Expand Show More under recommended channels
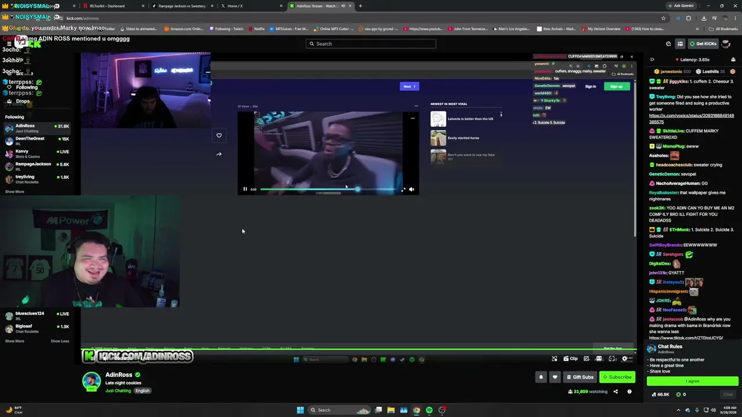The height and width of the screenshot is (417, 742). click(x=15, y=341)
